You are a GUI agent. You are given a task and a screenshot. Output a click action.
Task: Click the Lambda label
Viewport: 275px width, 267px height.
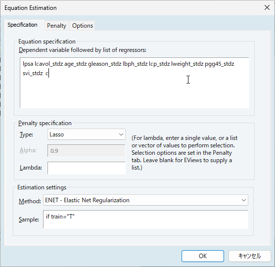point(31,168)
